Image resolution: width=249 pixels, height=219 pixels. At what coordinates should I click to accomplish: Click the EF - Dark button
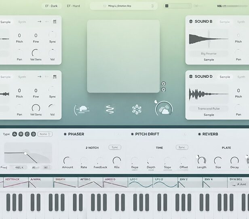point(51,6)
